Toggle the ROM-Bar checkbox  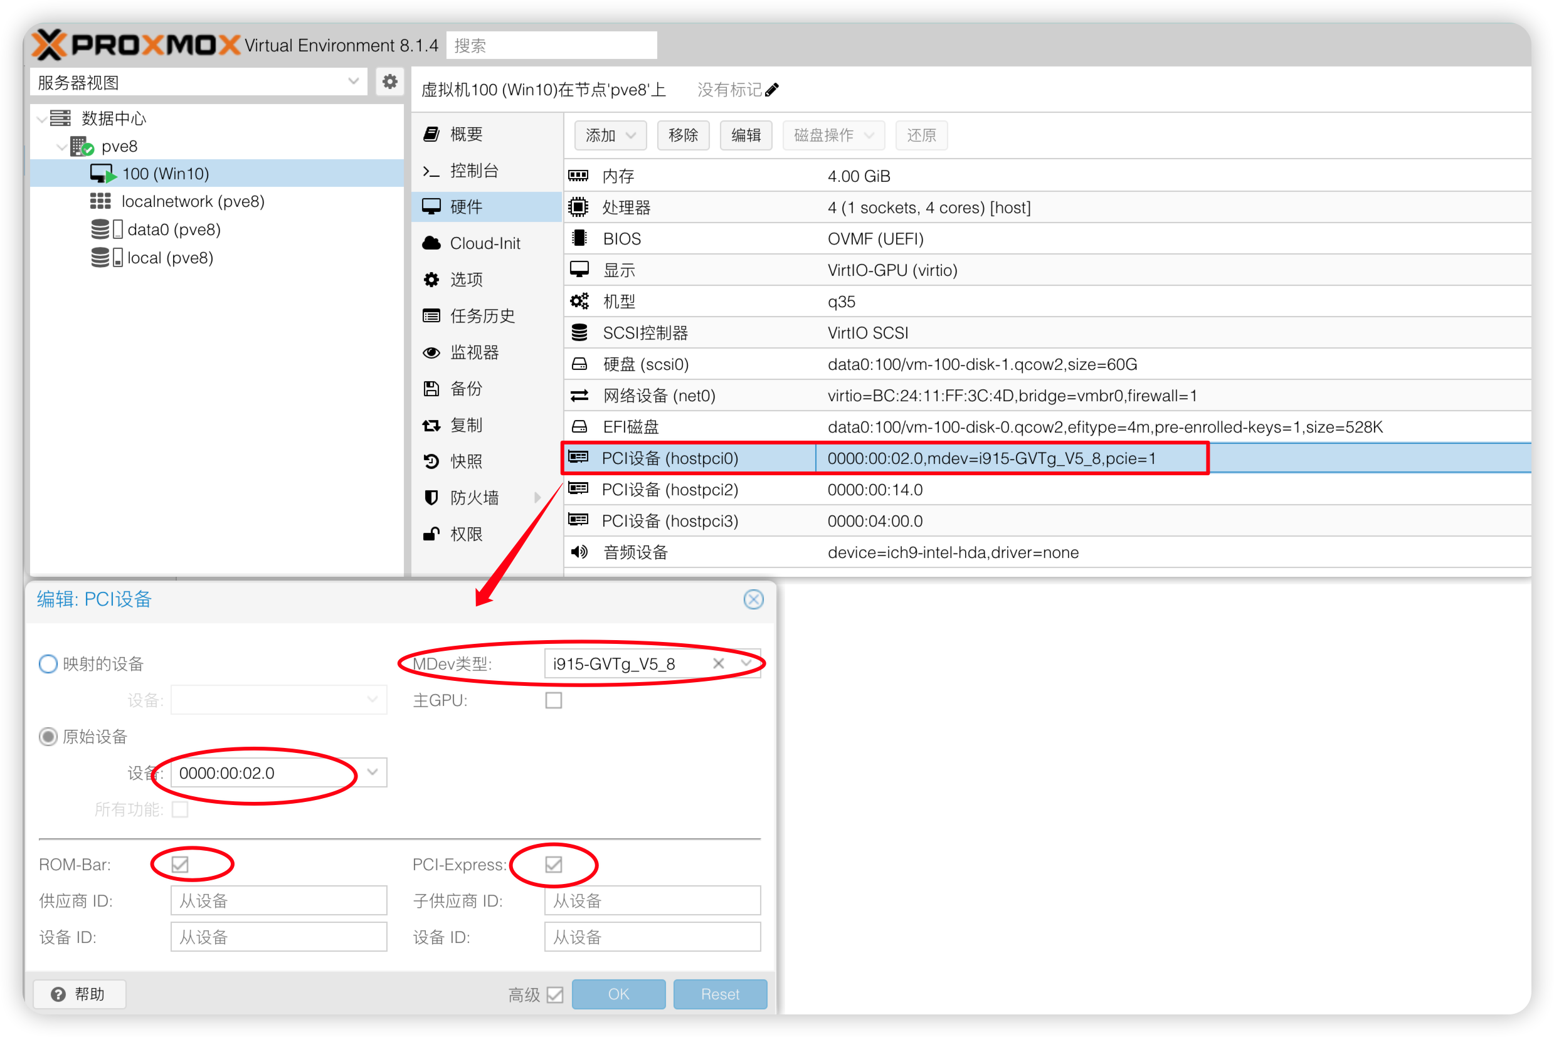click(180, 865)
